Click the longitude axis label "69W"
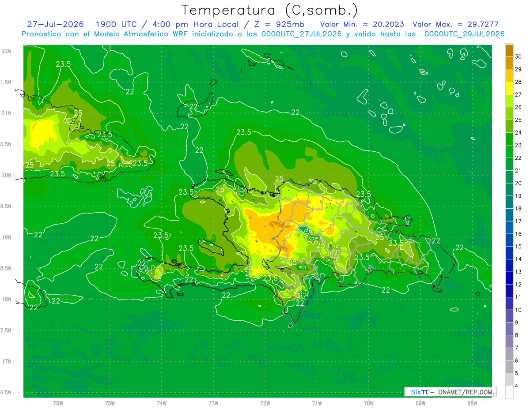This screenshot has width=530, height=409. (x=420, y=403)
